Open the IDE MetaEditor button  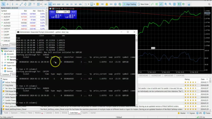(102, 4)
